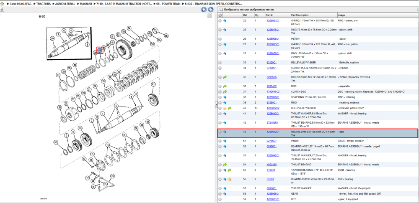Select the round marker on Ref 34 clutch plate row
The width and height of the screenshot is (419, 203).
220,68
